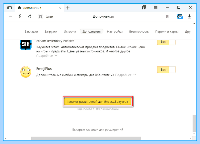This screenshot has height=144, width=200.
Task: Click the Дополнения page title in the address bar
Action: coord(103,16)
